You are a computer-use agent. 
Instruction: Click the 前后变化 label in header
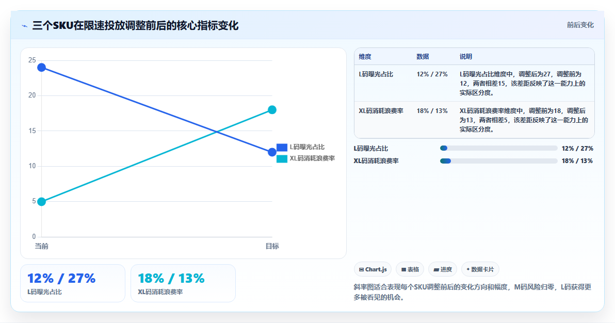tap(580, 25)
